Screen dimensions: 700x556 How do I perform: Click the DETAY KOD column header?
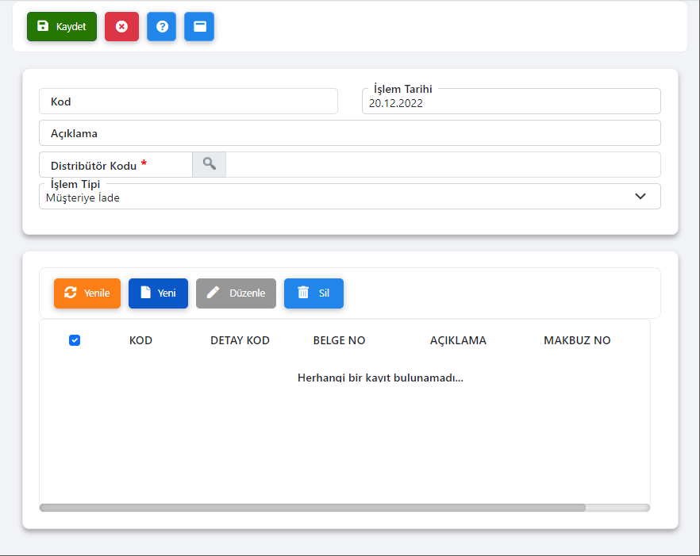[x=240, y=340]
